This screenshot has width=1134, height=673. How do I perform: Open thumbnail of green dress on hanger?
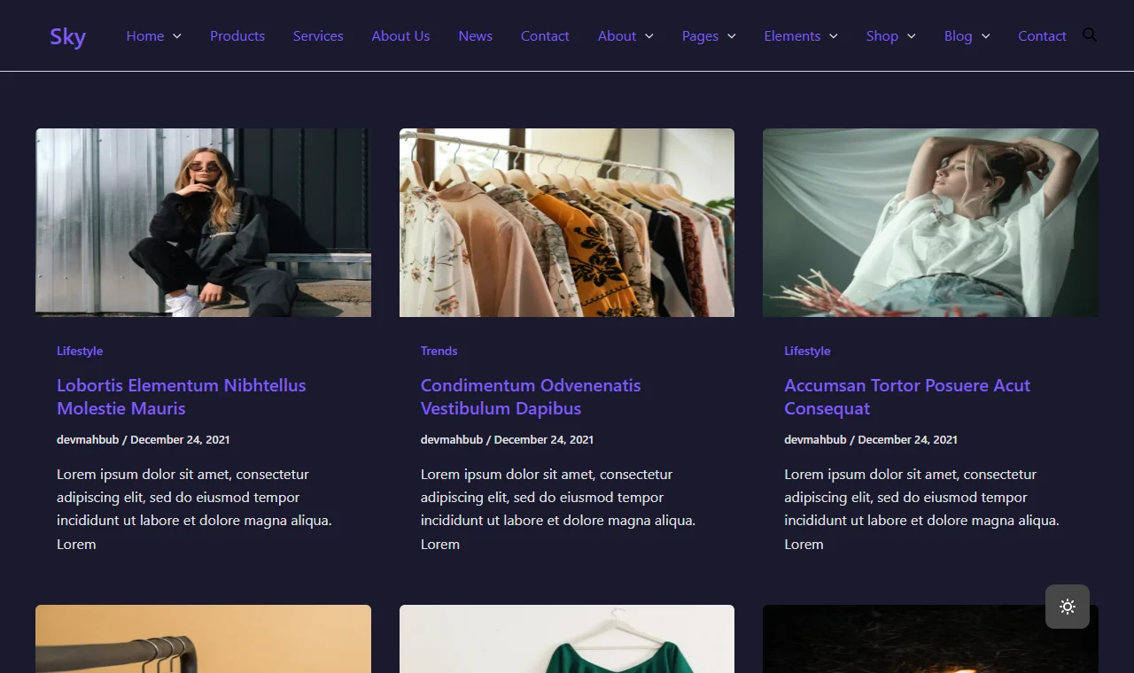[567, 639]
